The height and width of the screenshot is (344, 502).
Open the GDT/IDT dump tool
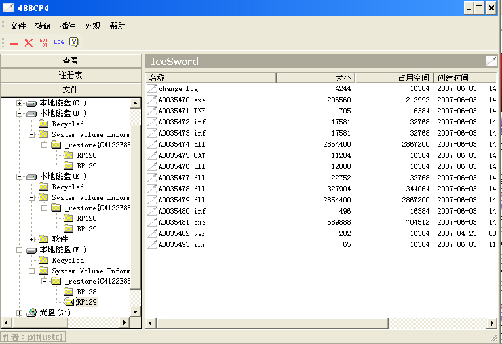pyautogui.click(x=43, y=43)
